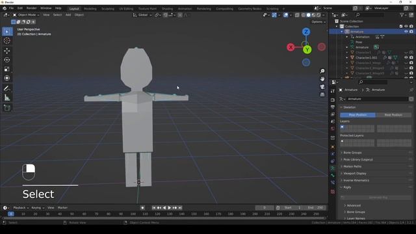Select the Annotate tool

pos(7,88)
